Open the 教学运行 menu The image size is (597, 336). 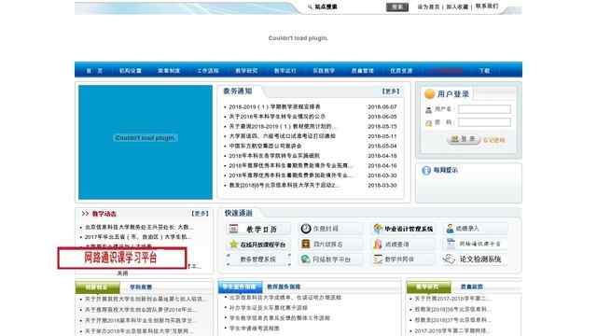[285, 71]
